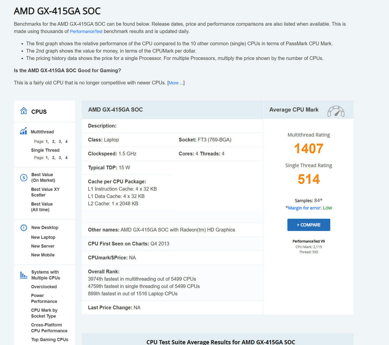Click the New Desktop chip icon
The height and width of the screenshot is (345, 389).
23,227
